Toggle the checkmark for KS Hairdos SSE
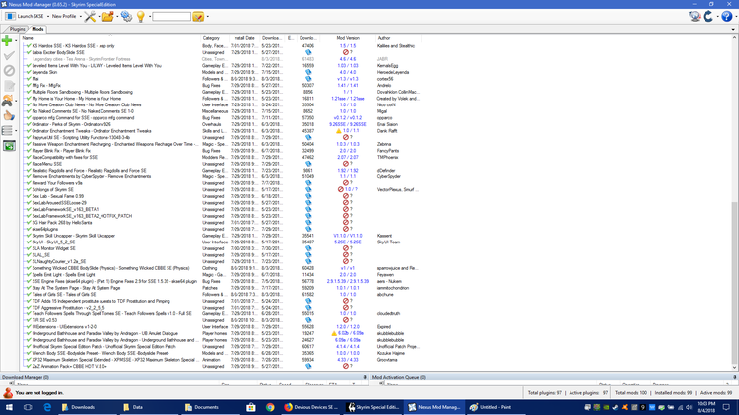Screen dimensions: 739x415 point(29,46)
